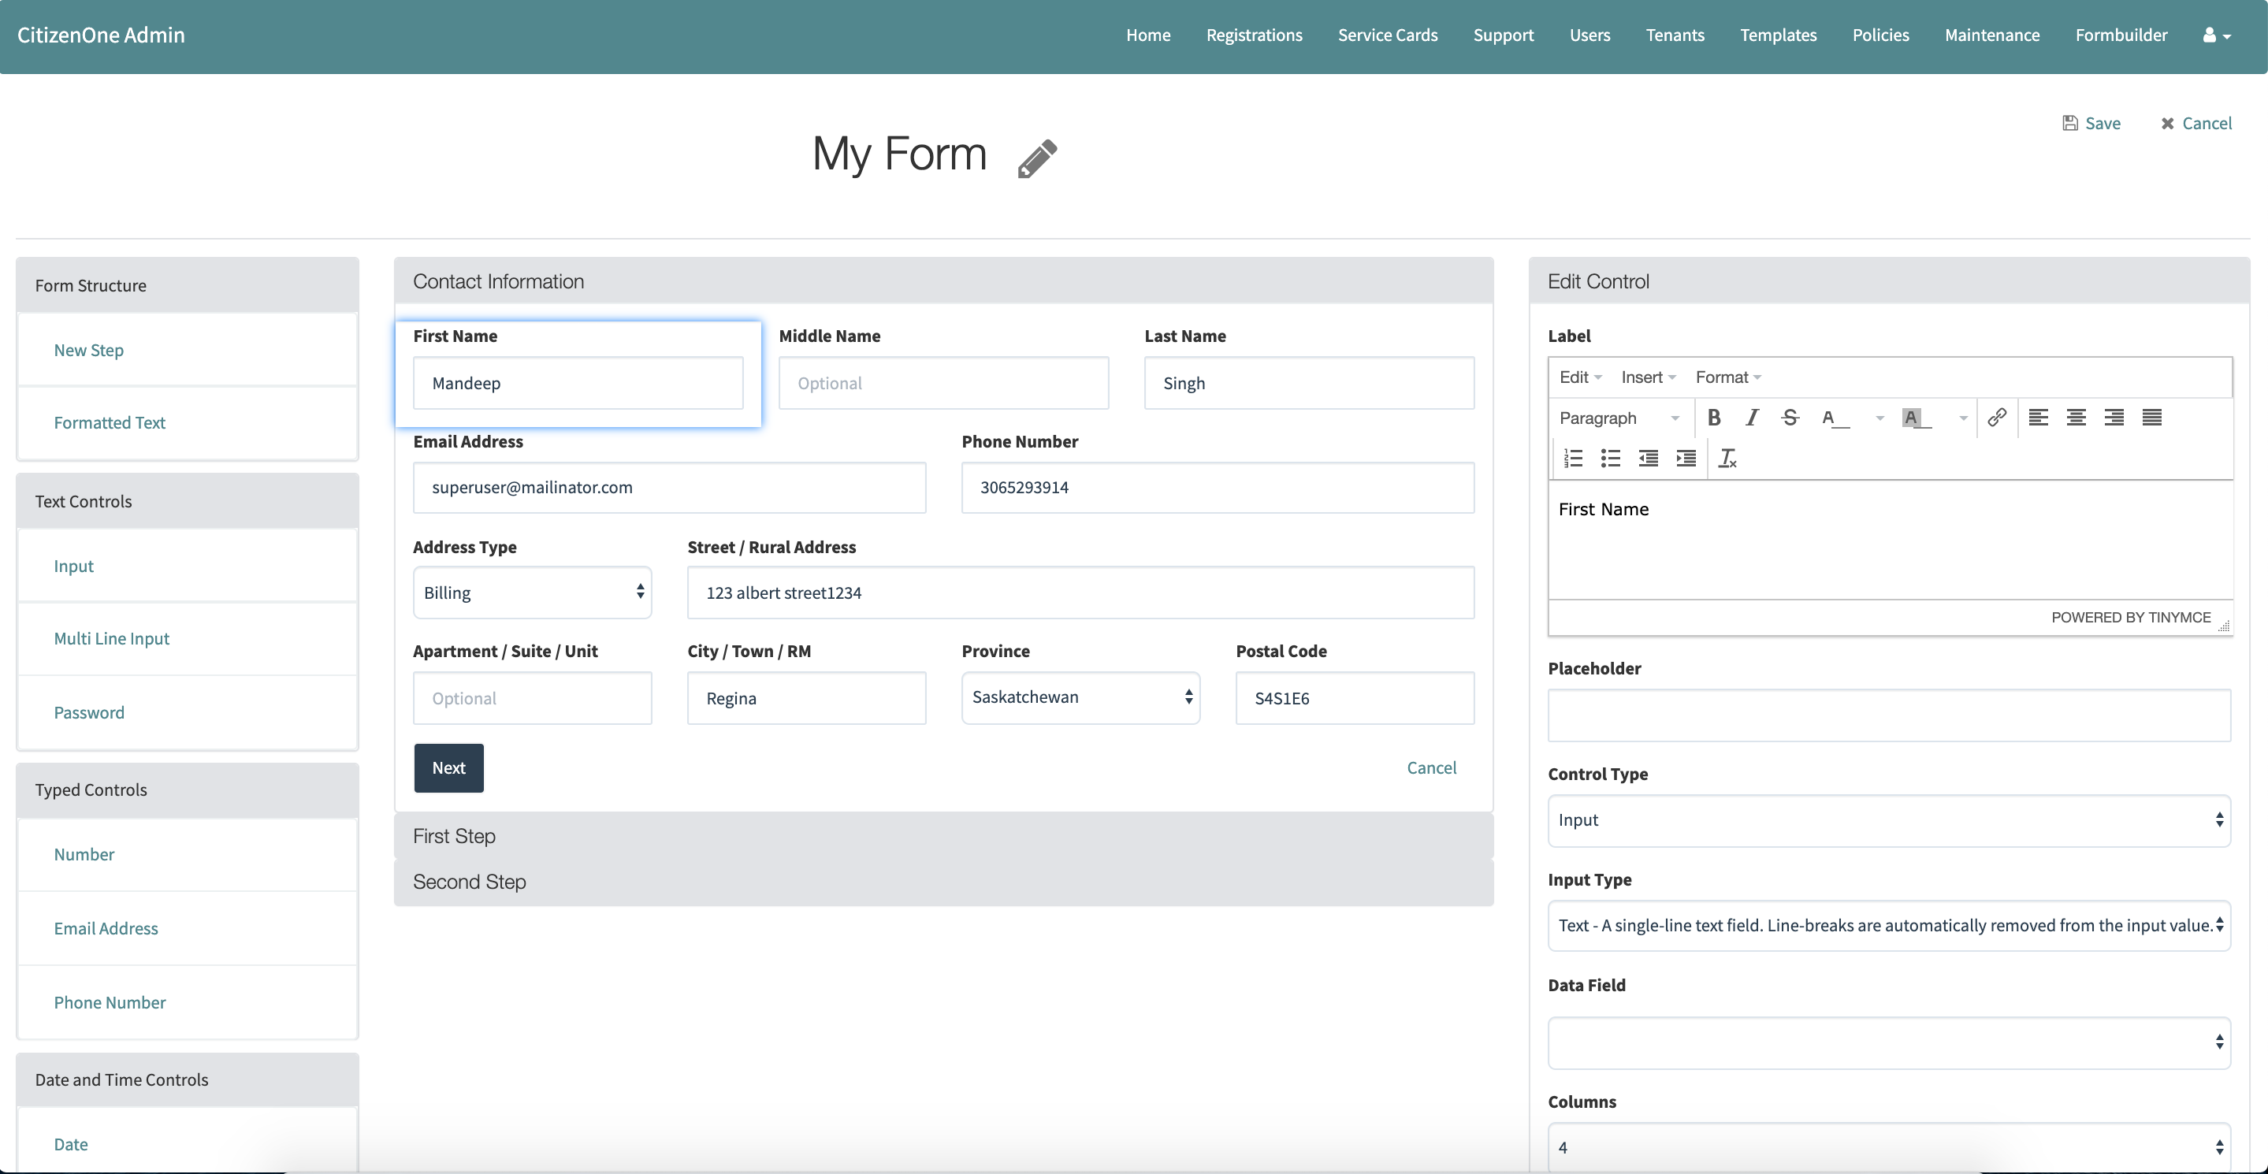Open Service Cards in top navigation
Screen dimensions: 2268x1174
[x=1388, y=35]
